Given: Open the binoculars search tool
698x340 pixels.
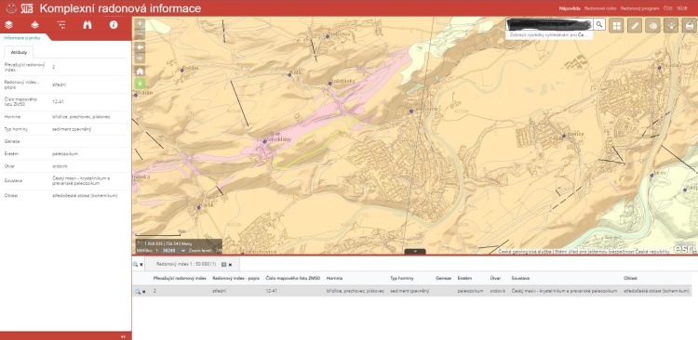Looking at the screenshot, I should (x=87, y=25).
